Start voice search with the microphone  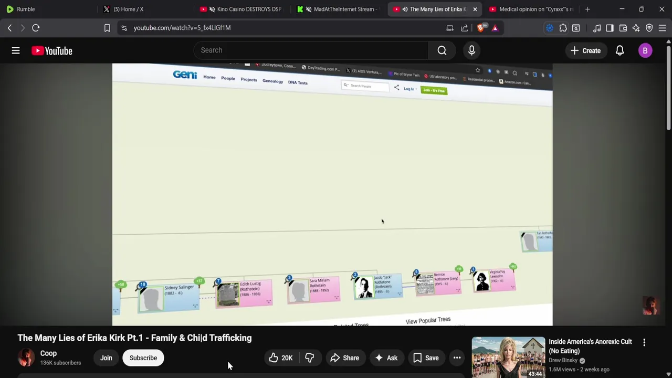pyautogui.click(x=471, y=50)
